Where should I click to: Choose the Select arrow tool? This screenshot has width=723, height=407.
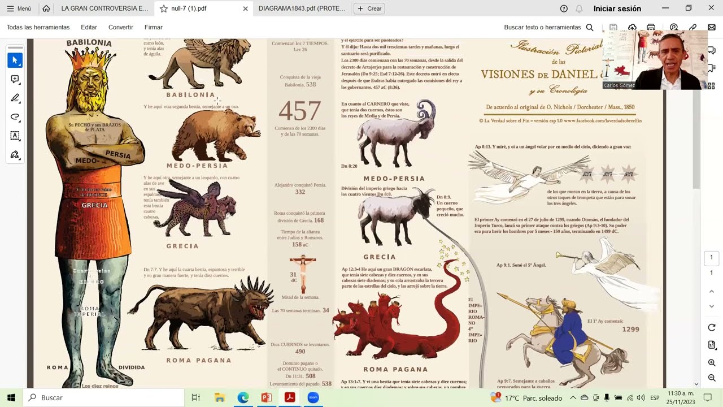(15, 60)
